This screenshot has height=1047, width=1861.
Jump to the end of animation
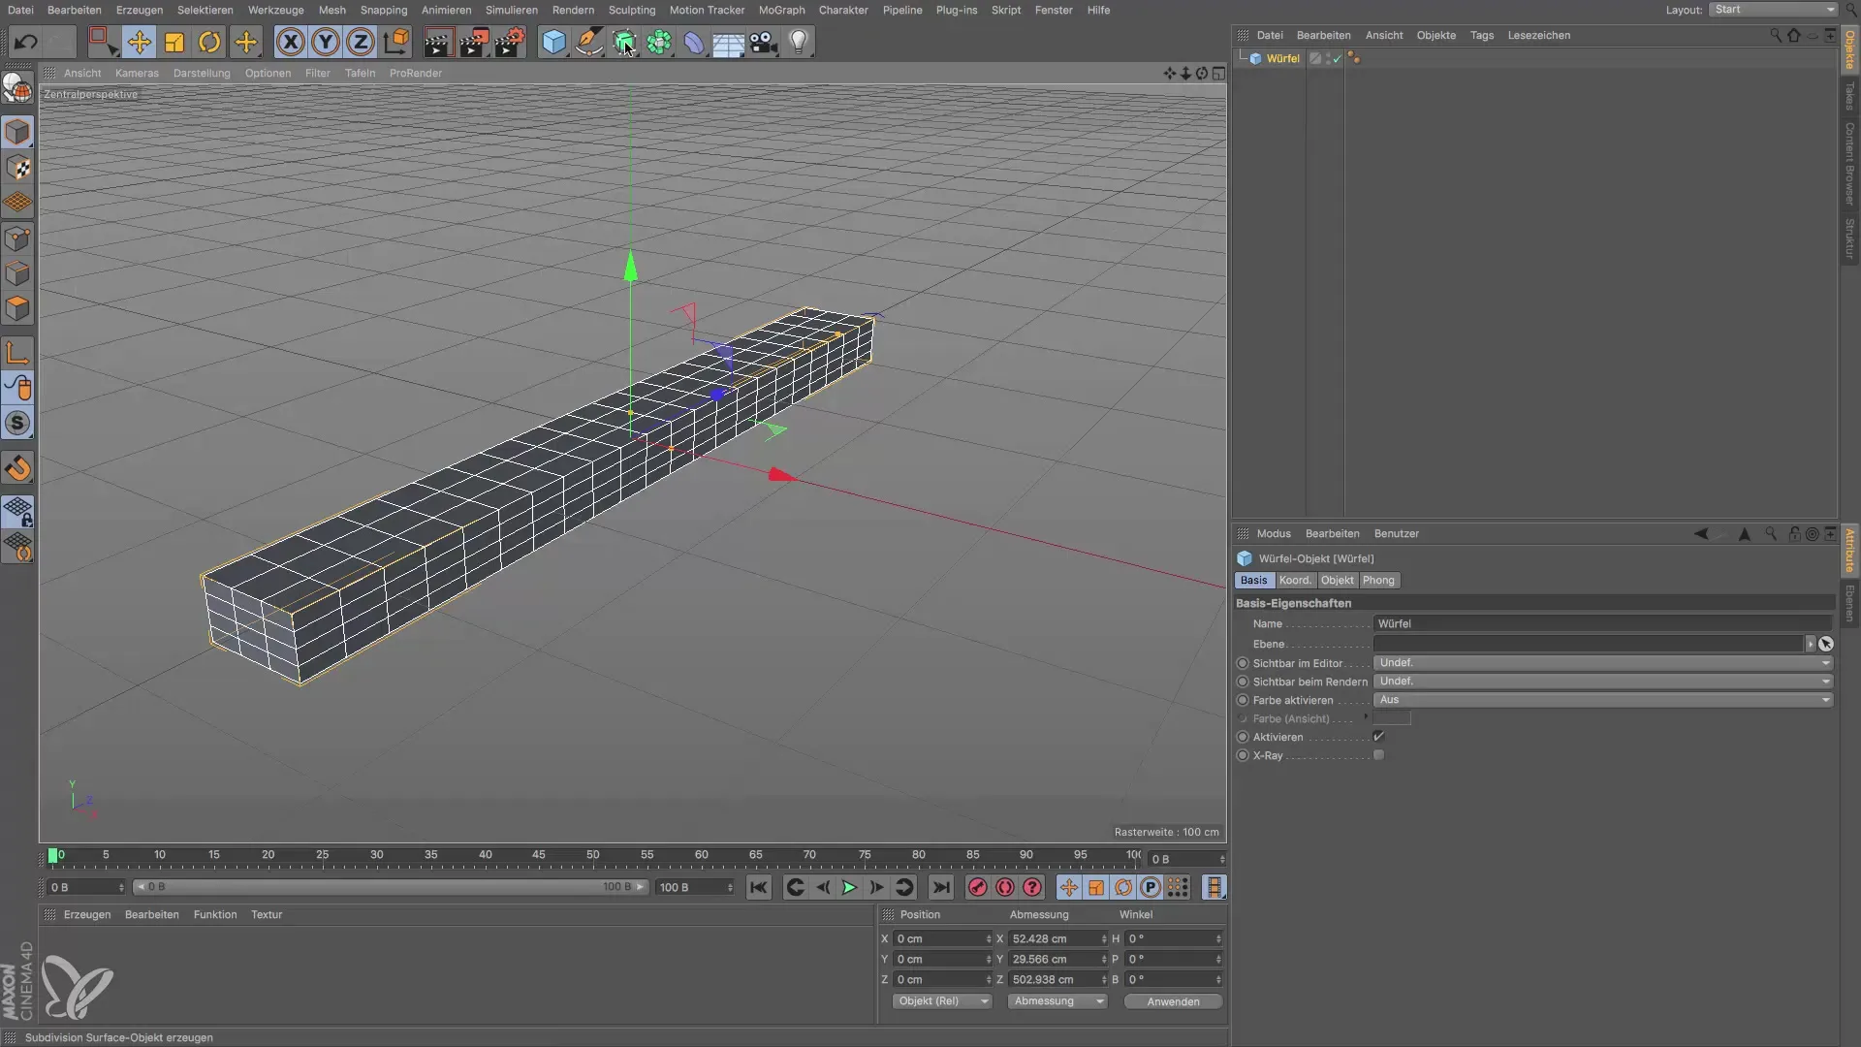click(940, 888)
